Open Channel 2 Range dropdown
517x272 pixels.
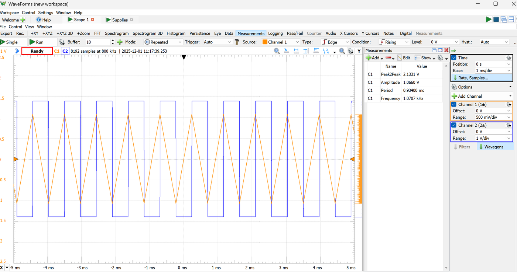click(509, 138)
